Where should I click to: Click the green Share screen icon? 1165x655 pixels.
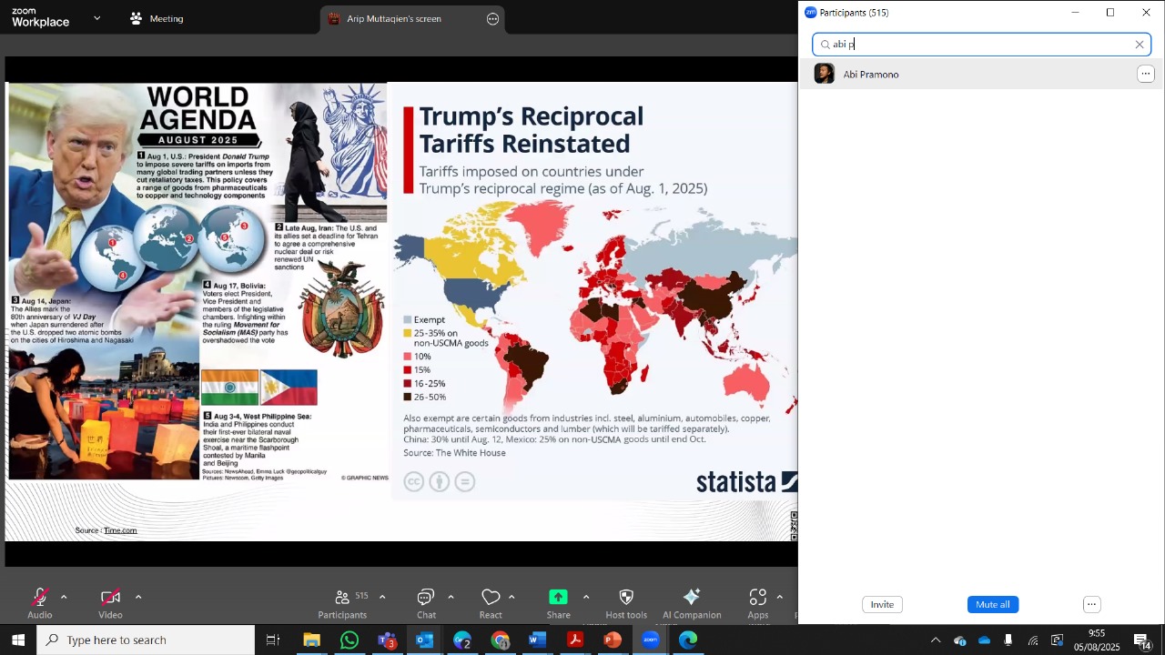tap(558, 597)
